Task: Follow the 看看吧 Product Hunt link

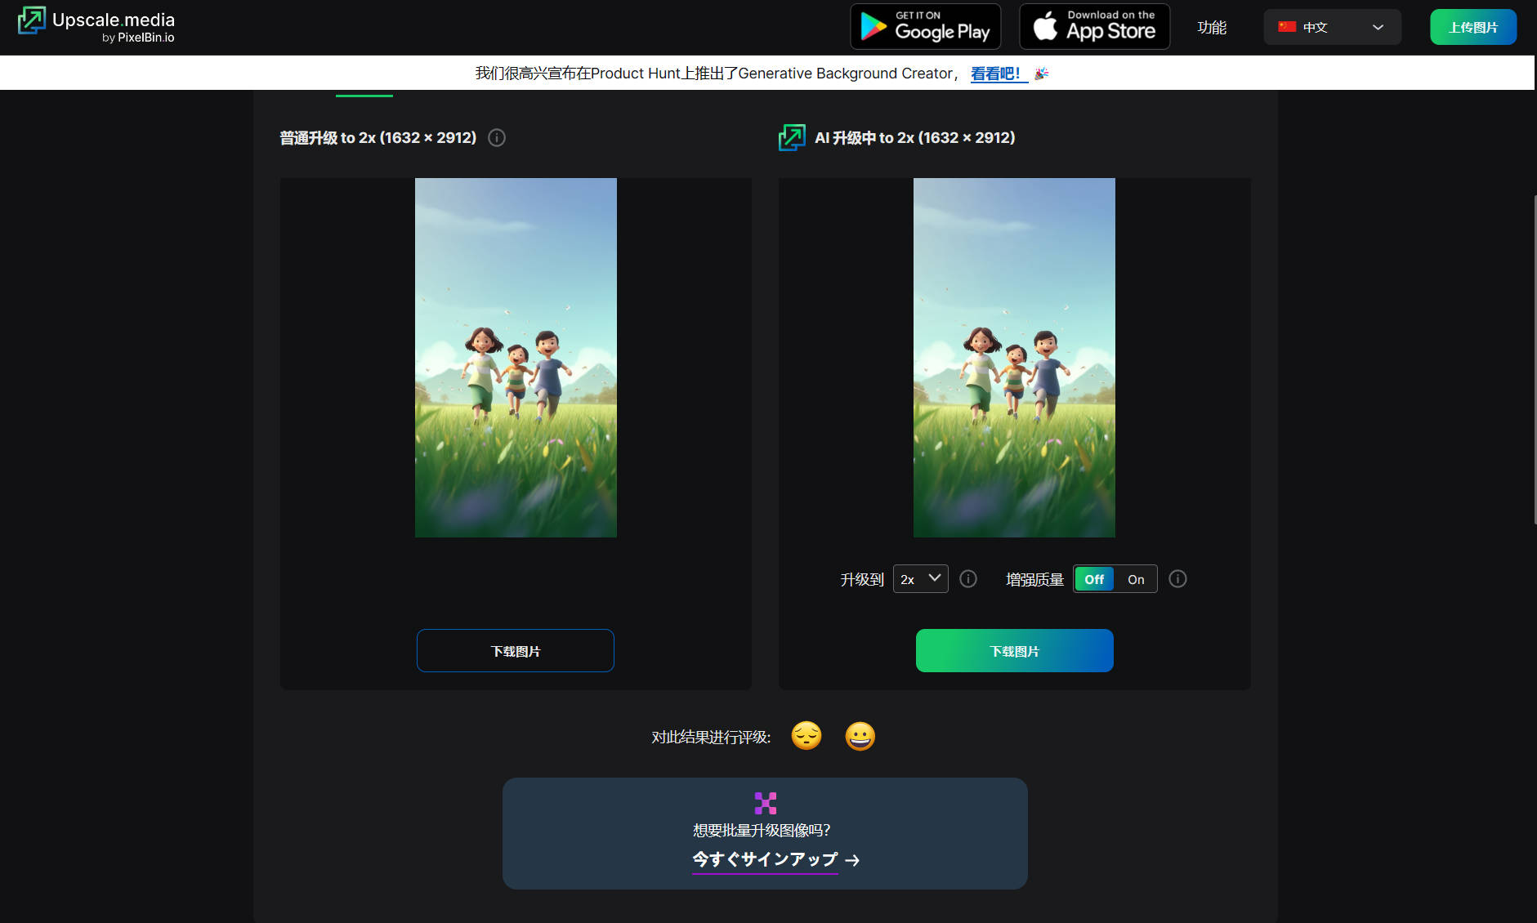Action: [997, 74]
